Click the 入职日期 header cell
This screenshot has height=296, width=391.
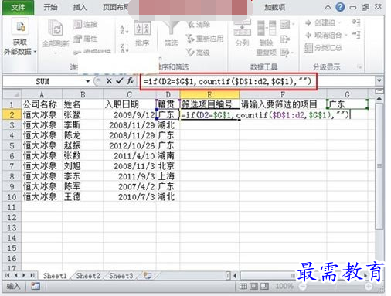point(130,104)
